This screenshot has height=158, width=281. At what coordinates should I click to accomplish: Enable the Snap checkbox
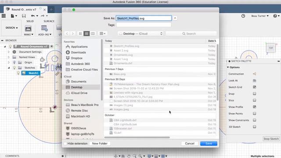255,93
